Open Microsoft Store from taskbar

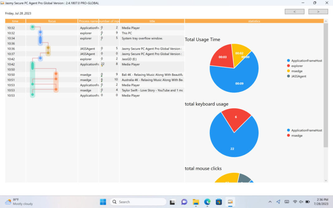tap(219, 202)
